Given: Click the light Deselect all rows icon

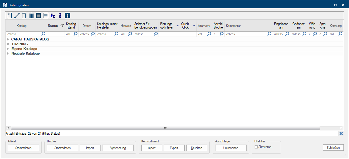Looking at the screenshot, I should (46, 16).
